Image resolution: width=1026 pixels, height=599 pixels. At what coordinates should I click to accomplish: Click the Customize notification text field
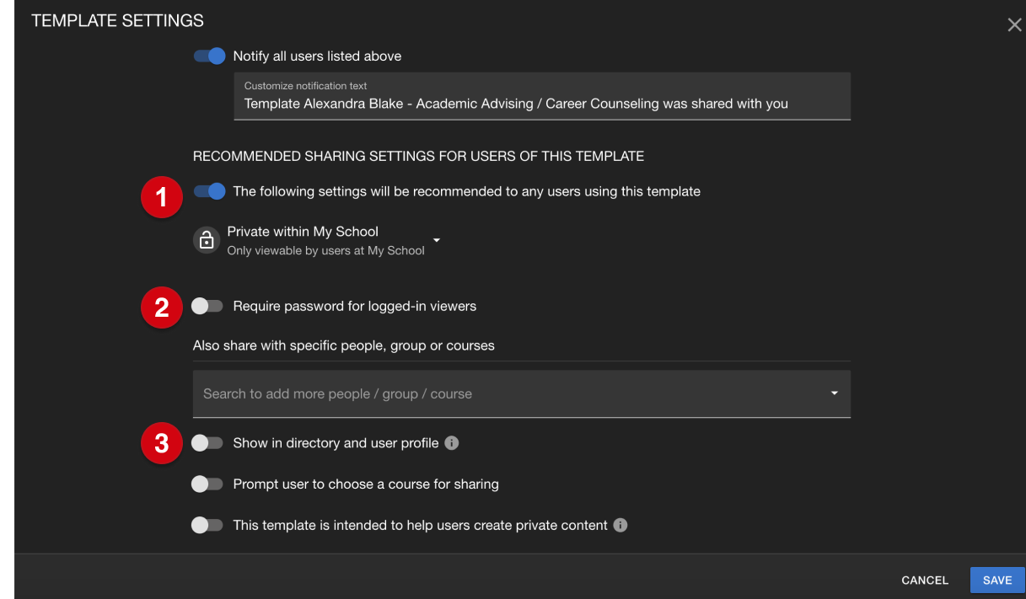click(x=542, y=96)
